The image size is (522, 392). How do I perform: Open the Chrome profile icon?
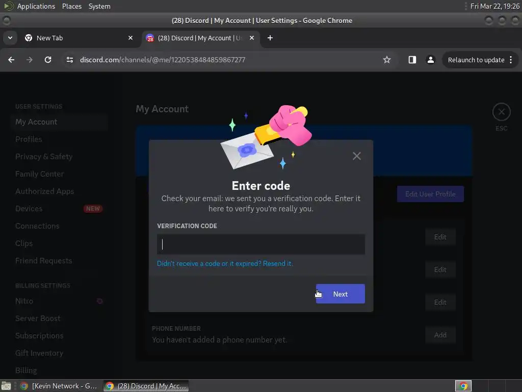[430, 60]
